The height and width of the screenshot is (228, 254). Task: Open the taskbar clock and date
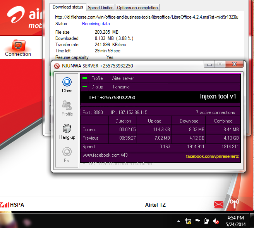coord(235,221)
